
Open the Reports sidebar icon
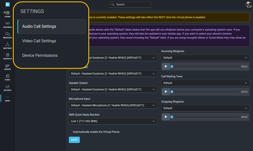coord(7,88)
